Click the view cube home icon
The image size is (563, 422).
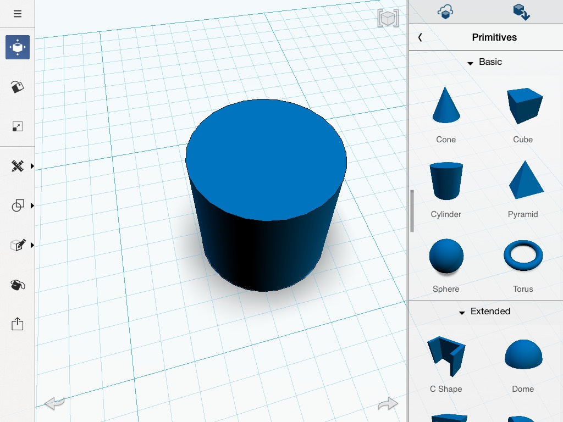click(388, 18)
